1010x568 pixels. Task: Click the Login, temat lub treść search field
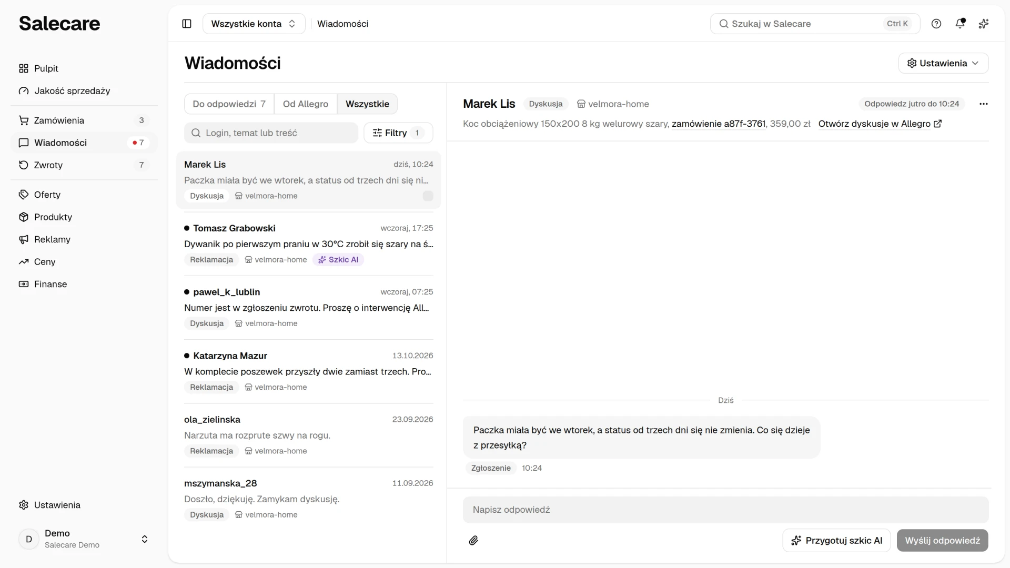[x=271, y=133]
